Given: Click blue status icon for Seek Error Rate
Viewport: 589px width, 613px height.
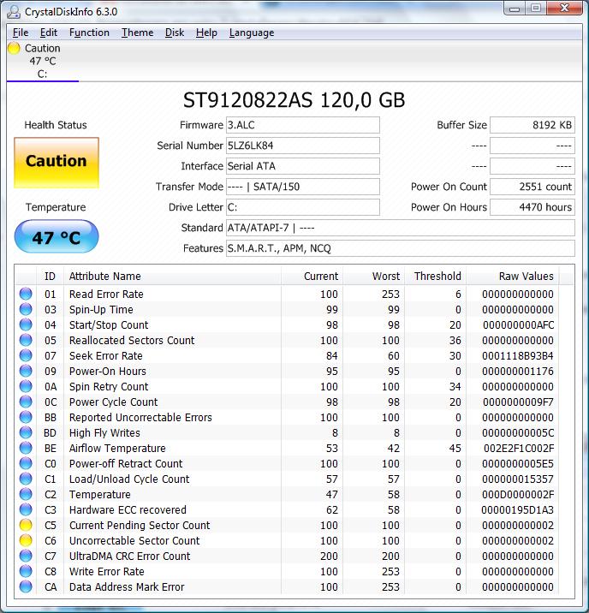Looking at the screenshot, I should tap(26, 356).
